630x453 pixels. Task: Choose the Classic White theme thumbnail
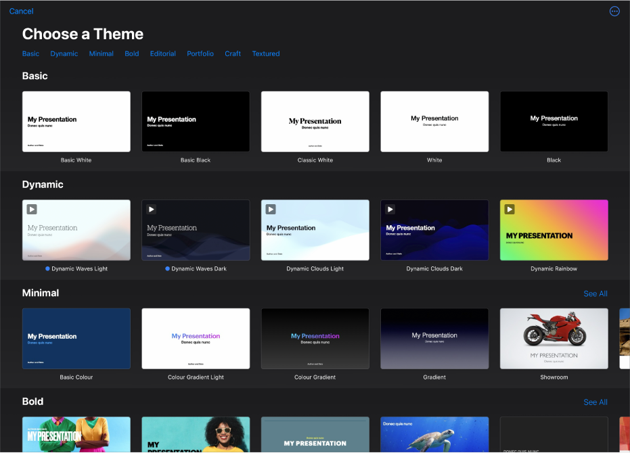click(x=315, y=122)
